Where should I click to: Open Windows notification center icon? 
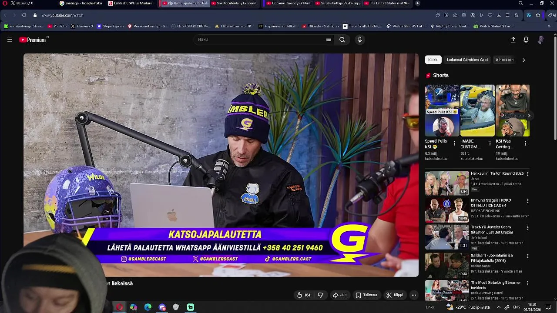tap(548, 307)
